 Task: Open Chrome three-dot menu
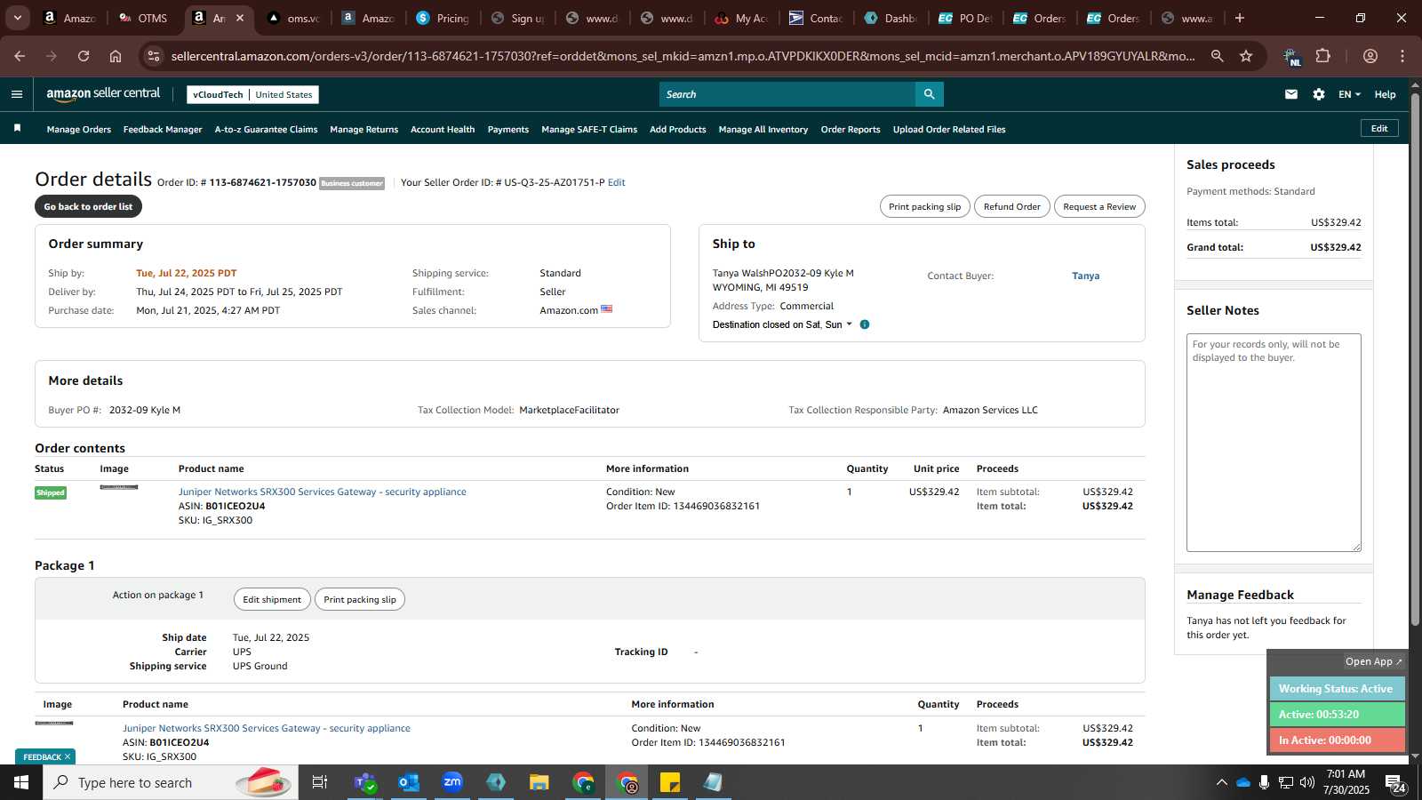coord(1402,56)
